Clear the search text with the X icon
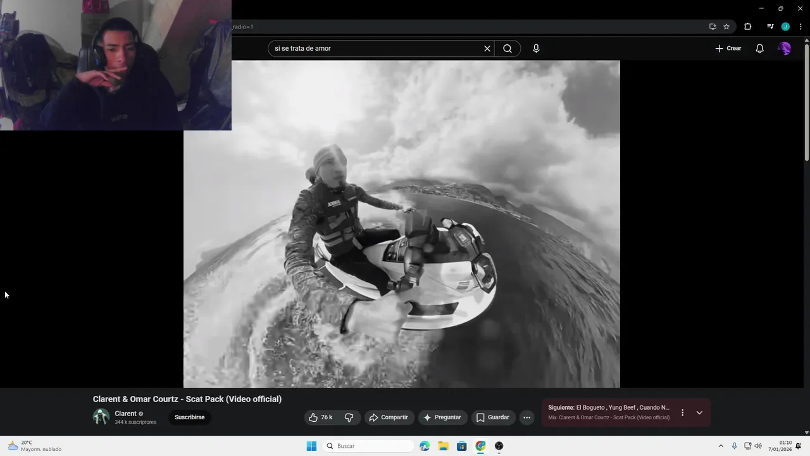 [487, 48]
